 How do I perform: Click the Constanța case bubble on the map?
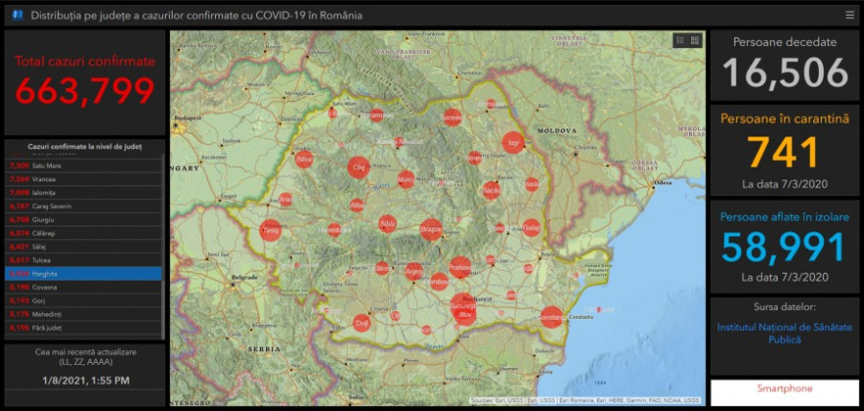tap(550, 317)
